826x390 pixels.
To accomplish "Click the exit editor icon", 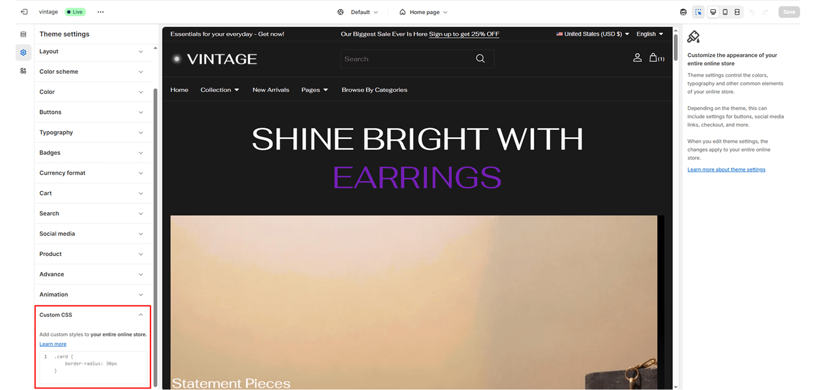I will (24, 12).
